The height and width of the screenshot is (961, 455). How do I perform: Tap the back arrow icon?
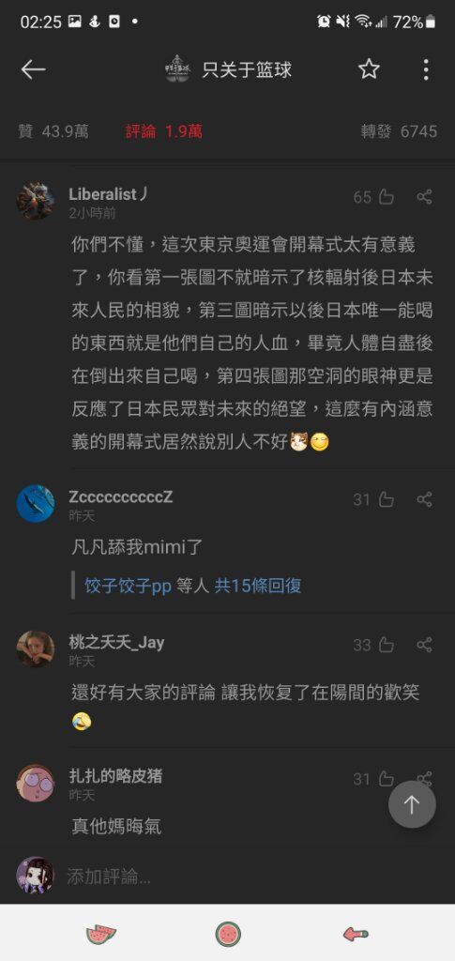click(x=33, y=69)
